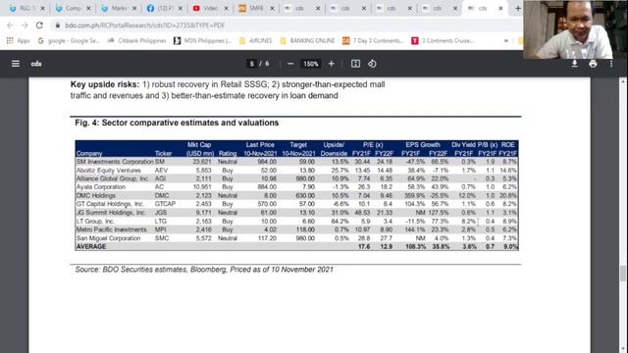Click the Mkt Cap column header
Image resolution: width=628 pixels, height=353 pixels.
pos(200,149)
